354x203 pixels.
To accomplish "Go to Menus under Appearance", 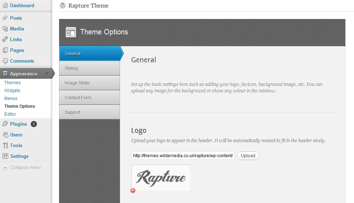I will point(11,98).
